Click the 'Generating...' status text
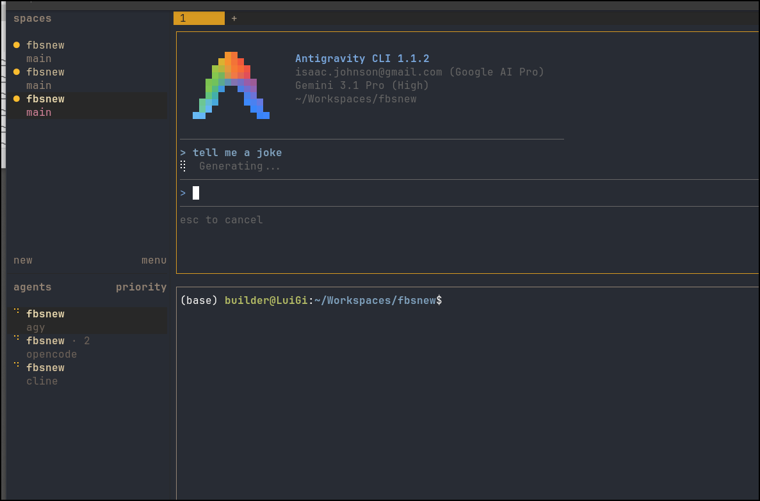760x501 pixels. pyautogui.click(x=239, y=166)
